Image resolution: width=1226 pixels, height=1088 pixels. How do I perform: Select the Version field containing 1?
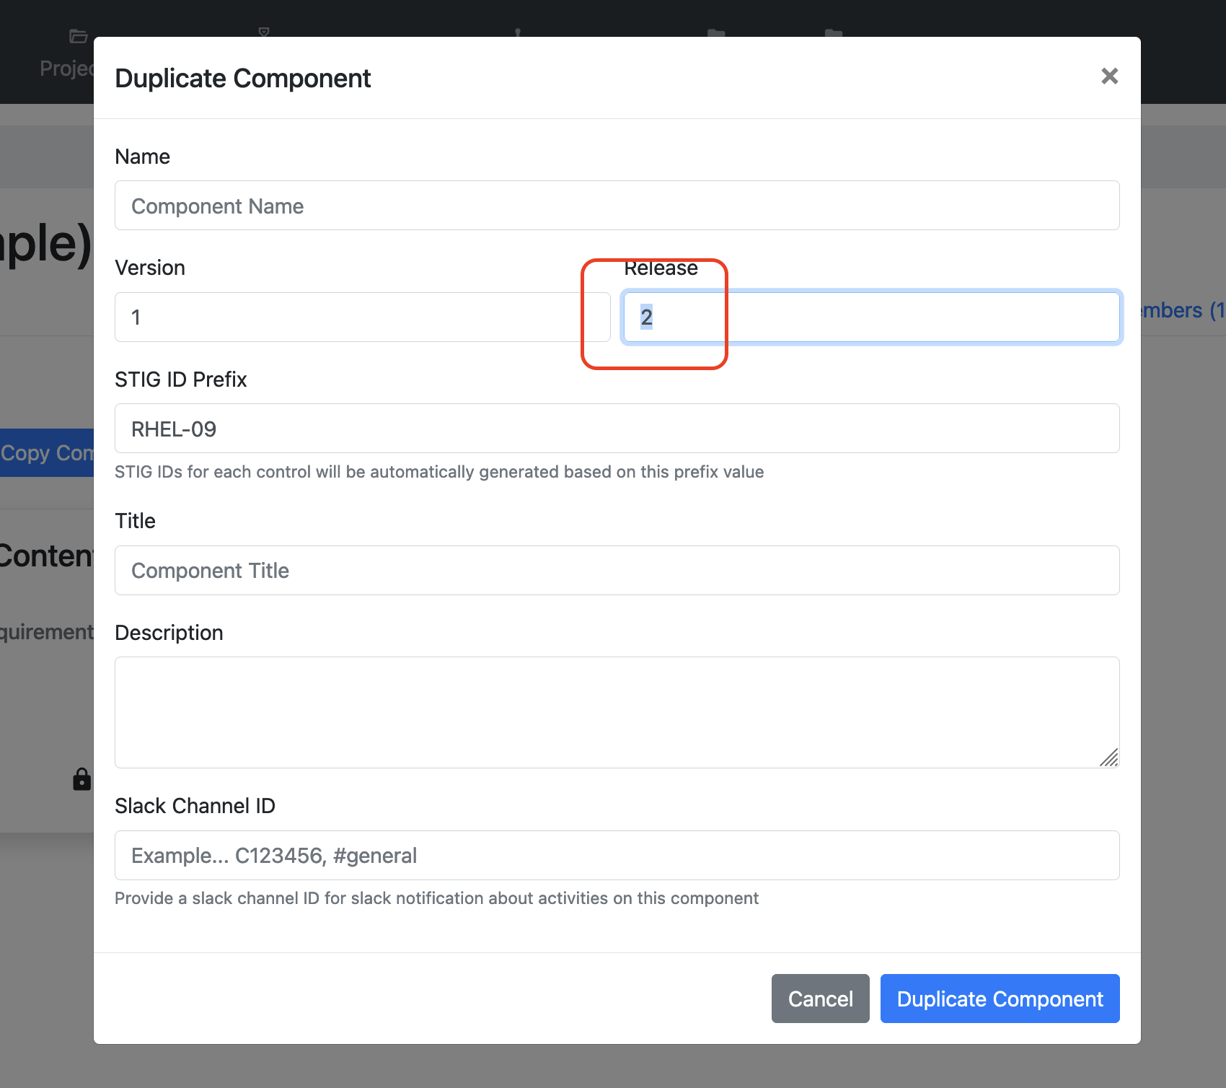(363, 317)
